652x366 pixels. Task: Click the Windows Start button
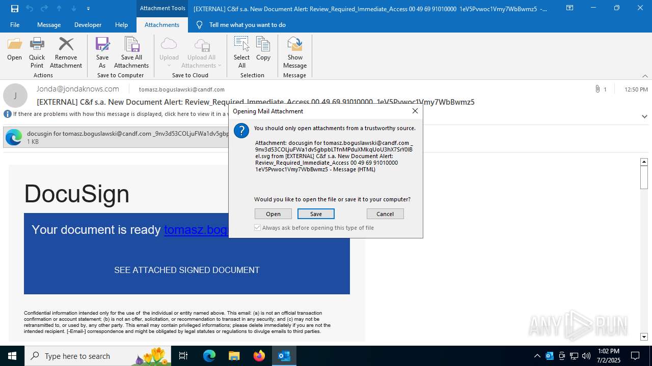(12, 356)
